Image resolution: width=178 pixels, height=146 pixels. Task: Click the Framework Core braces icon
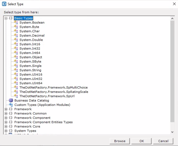pos(11,126)
